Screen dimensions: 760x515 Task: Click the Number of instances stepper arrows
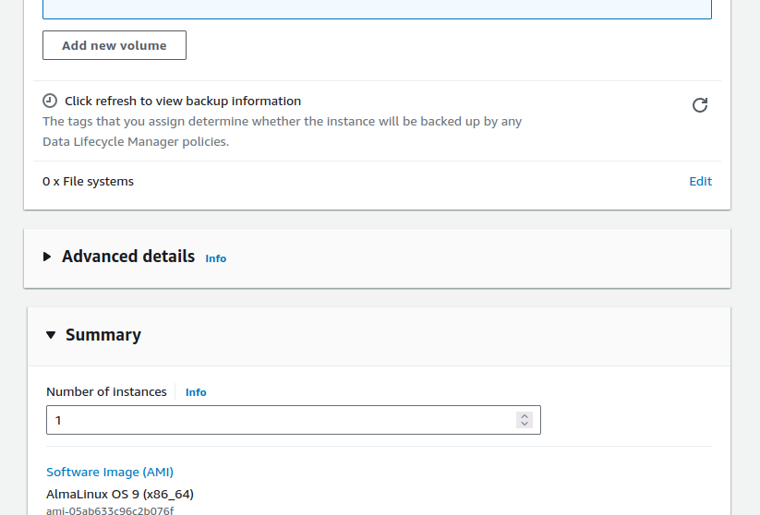525,420
